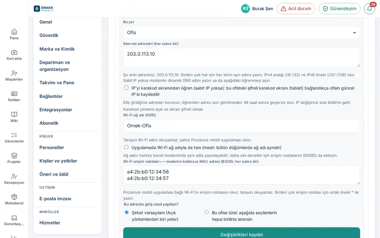Open Burak Şen profile name

point(263,9)
